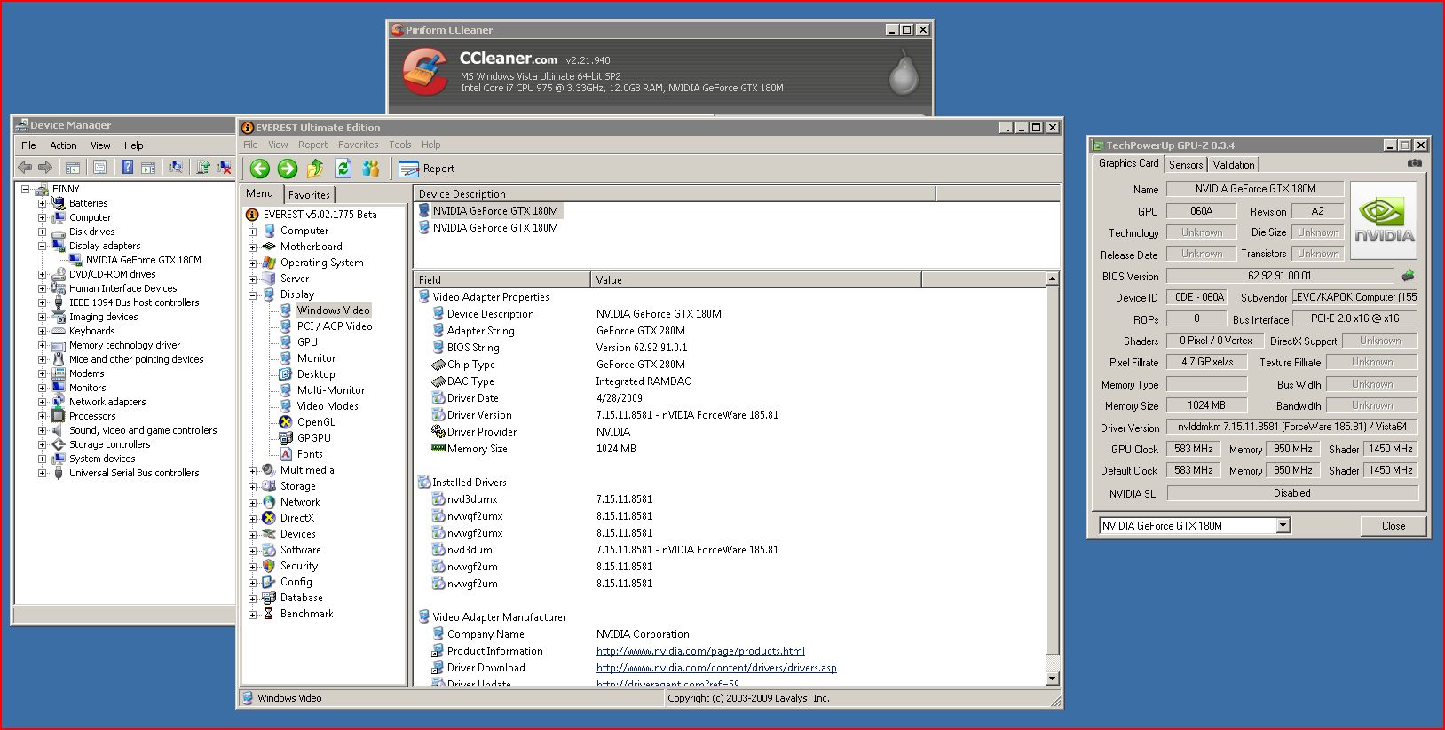Viewport: 1445px width, 730px height.
Task: Expand Motherboard node in EVEREST tree
Action: coord(252,247)
